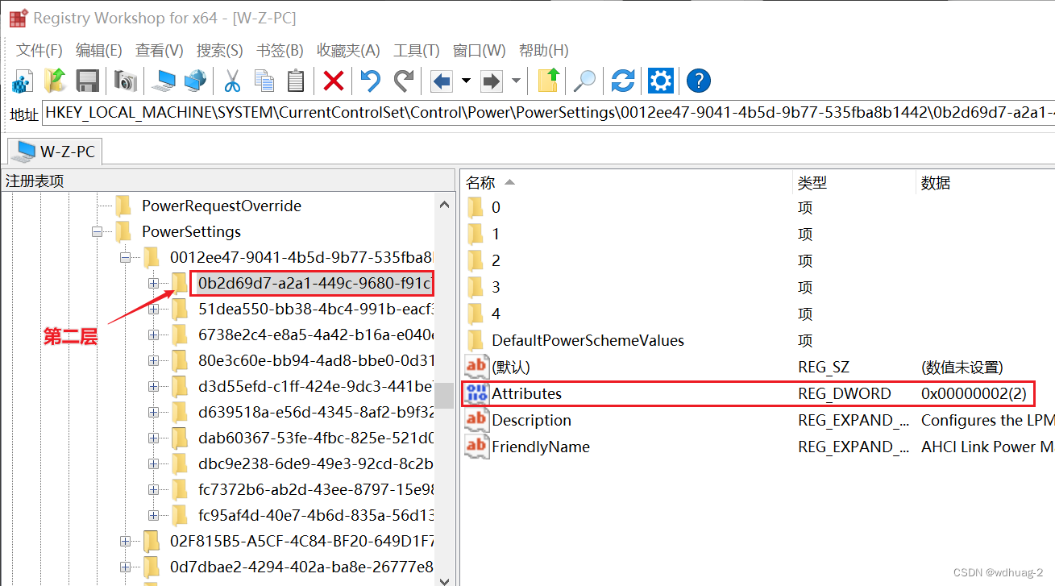Select the W-Z-PC tab
Image resolution: width=1055 pixels, height=586 pixels.
[x=54, y=151]
